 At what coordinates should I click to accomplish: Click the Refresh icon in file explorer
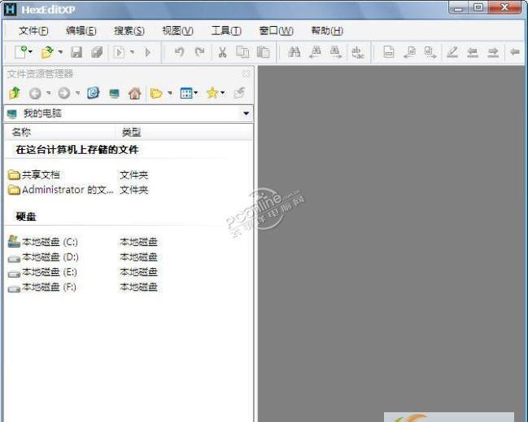point(94,93)
